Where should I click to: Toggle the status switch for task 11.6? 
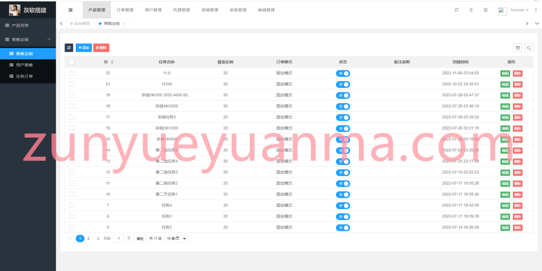click(343, 73)
